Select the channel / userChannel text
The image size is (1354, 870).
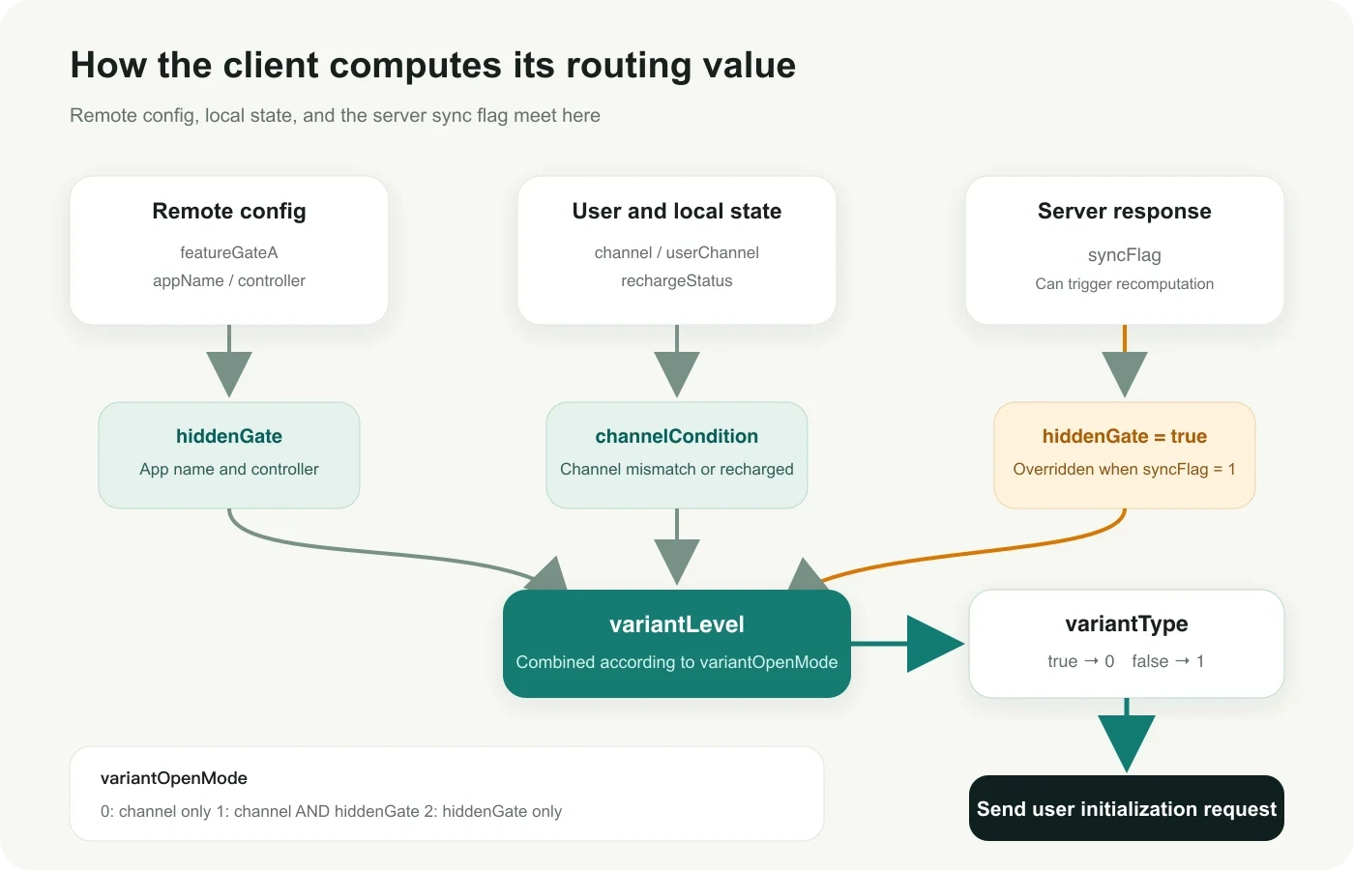point(677,252)
